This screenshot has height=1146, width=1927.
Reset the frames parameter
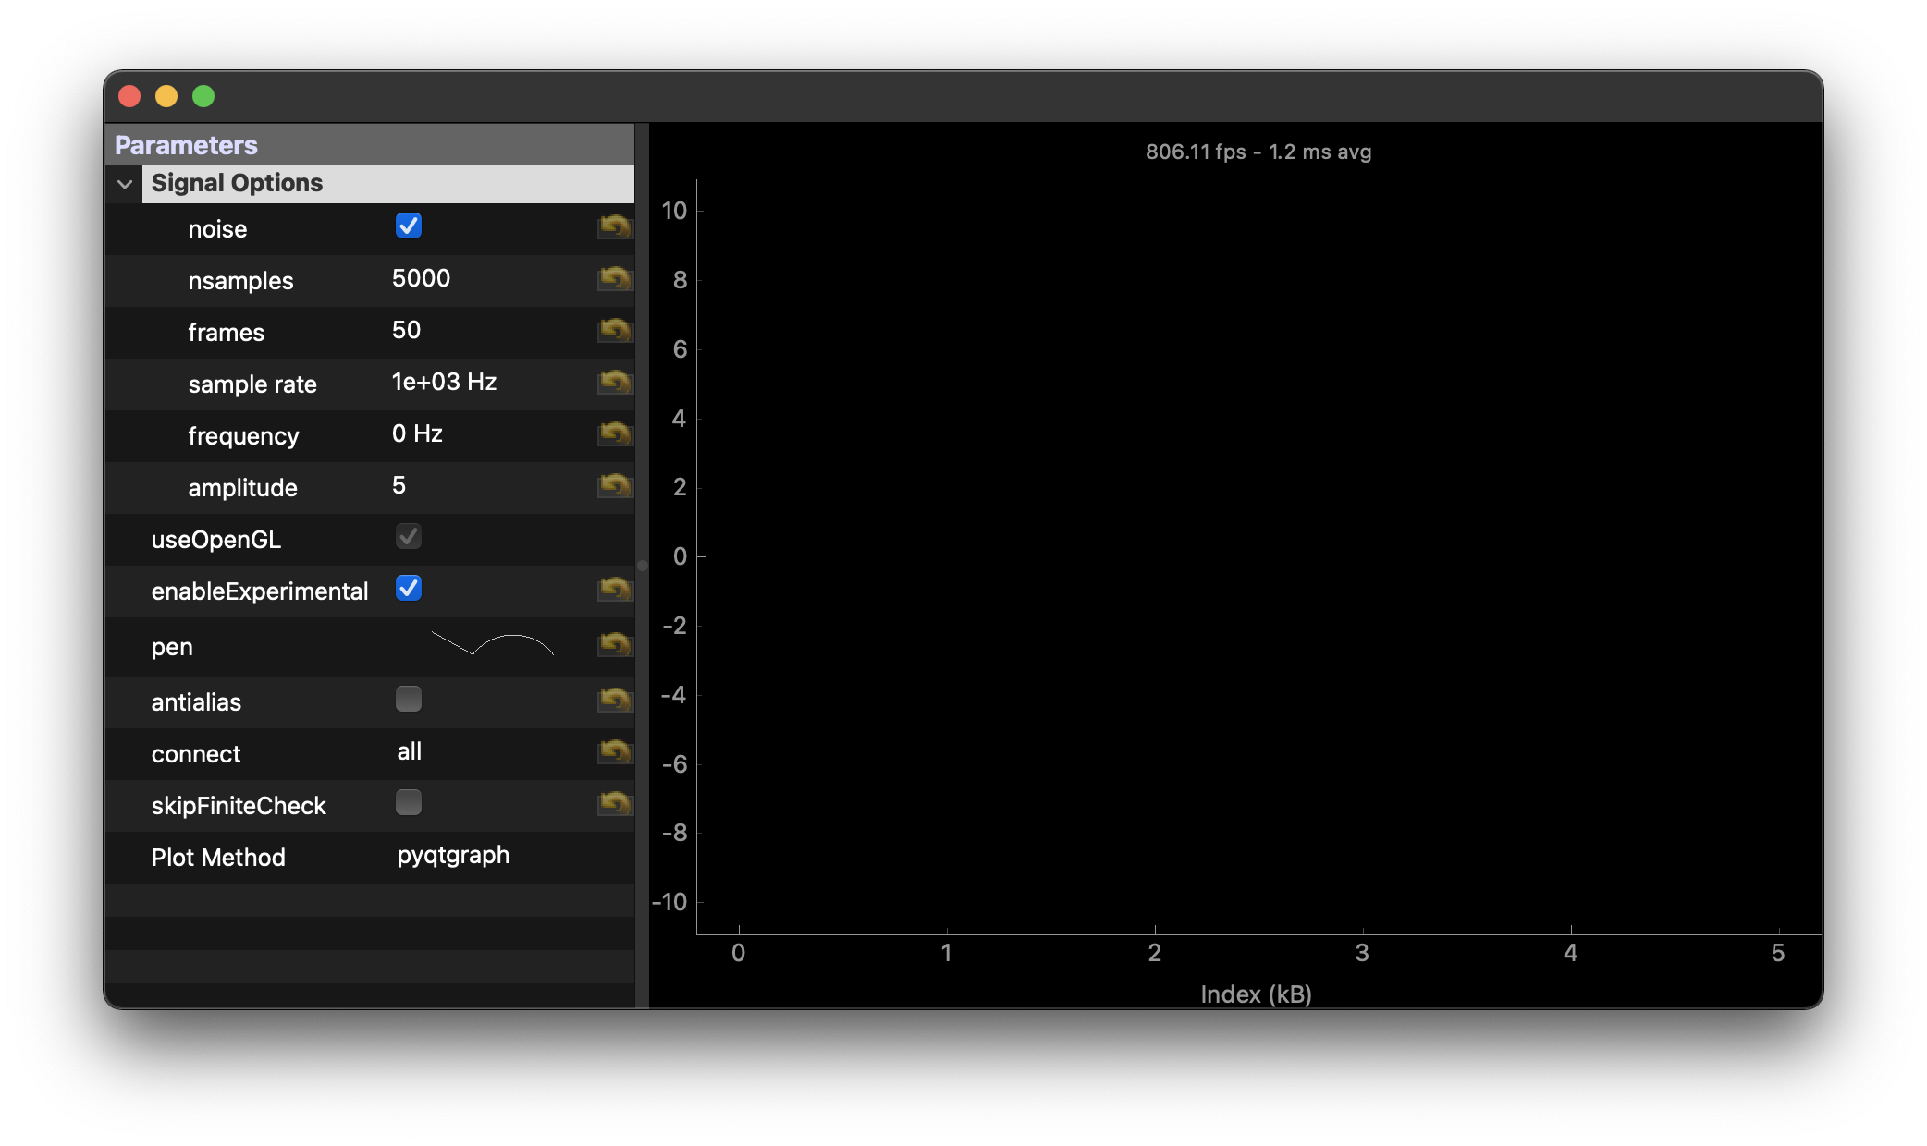tap(615, 331)
